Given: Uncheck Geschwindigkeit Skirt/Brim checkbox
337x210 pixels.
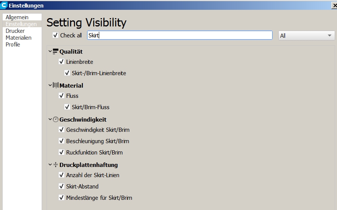Looking at the screenshot, I should click(61, 130).
